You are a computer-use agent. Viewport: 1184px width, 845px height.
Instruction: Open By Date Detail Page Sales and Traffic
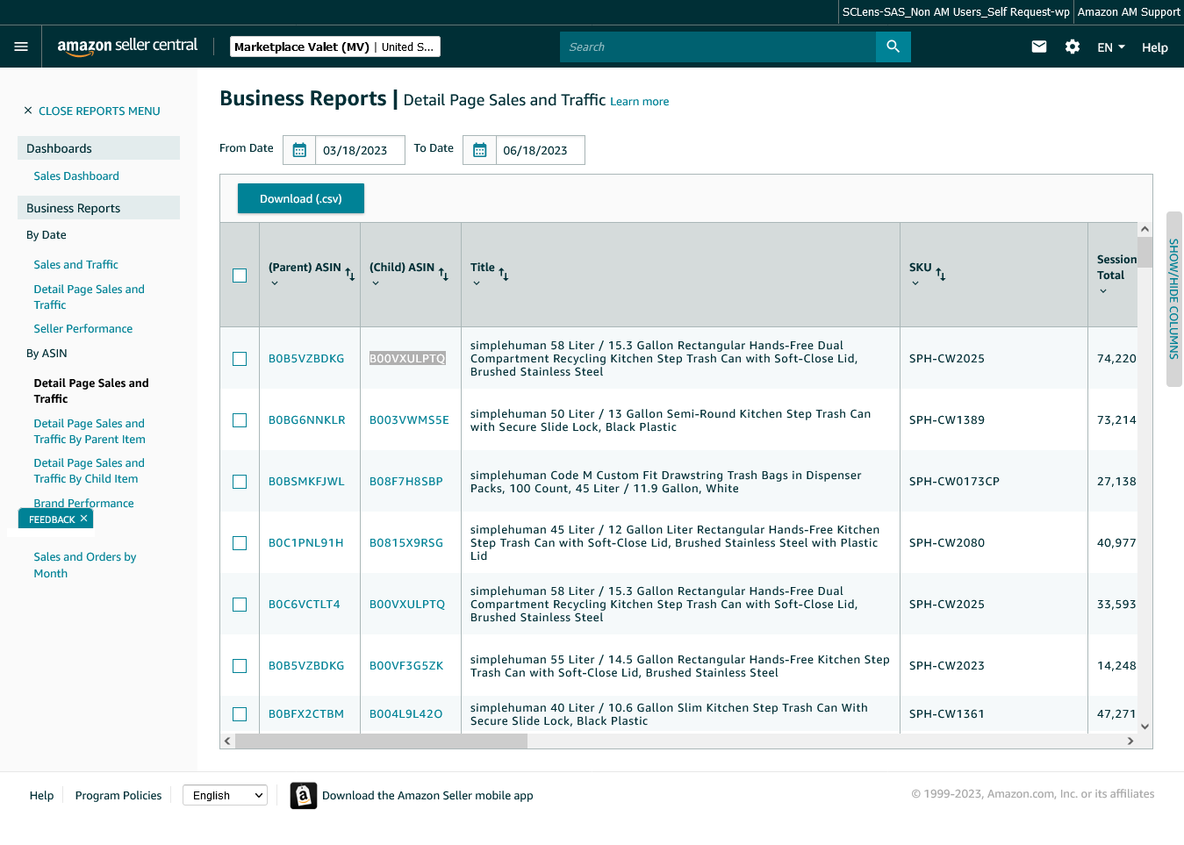point(89,297)
